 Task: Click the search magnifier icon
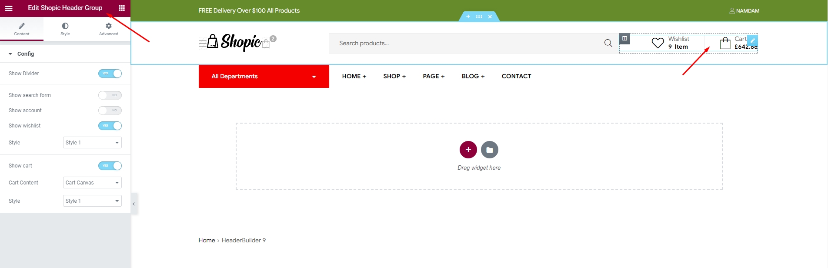[608, 43]
